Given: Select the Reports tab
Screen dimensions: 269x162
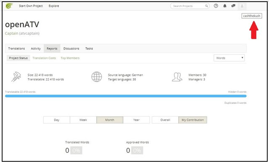Looking at the screenshot, I should click(x=52, y=49).
